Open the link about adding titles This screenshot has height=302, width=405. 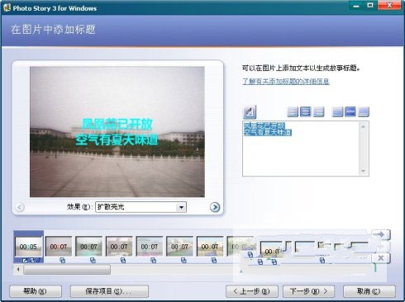pos(286,82)
